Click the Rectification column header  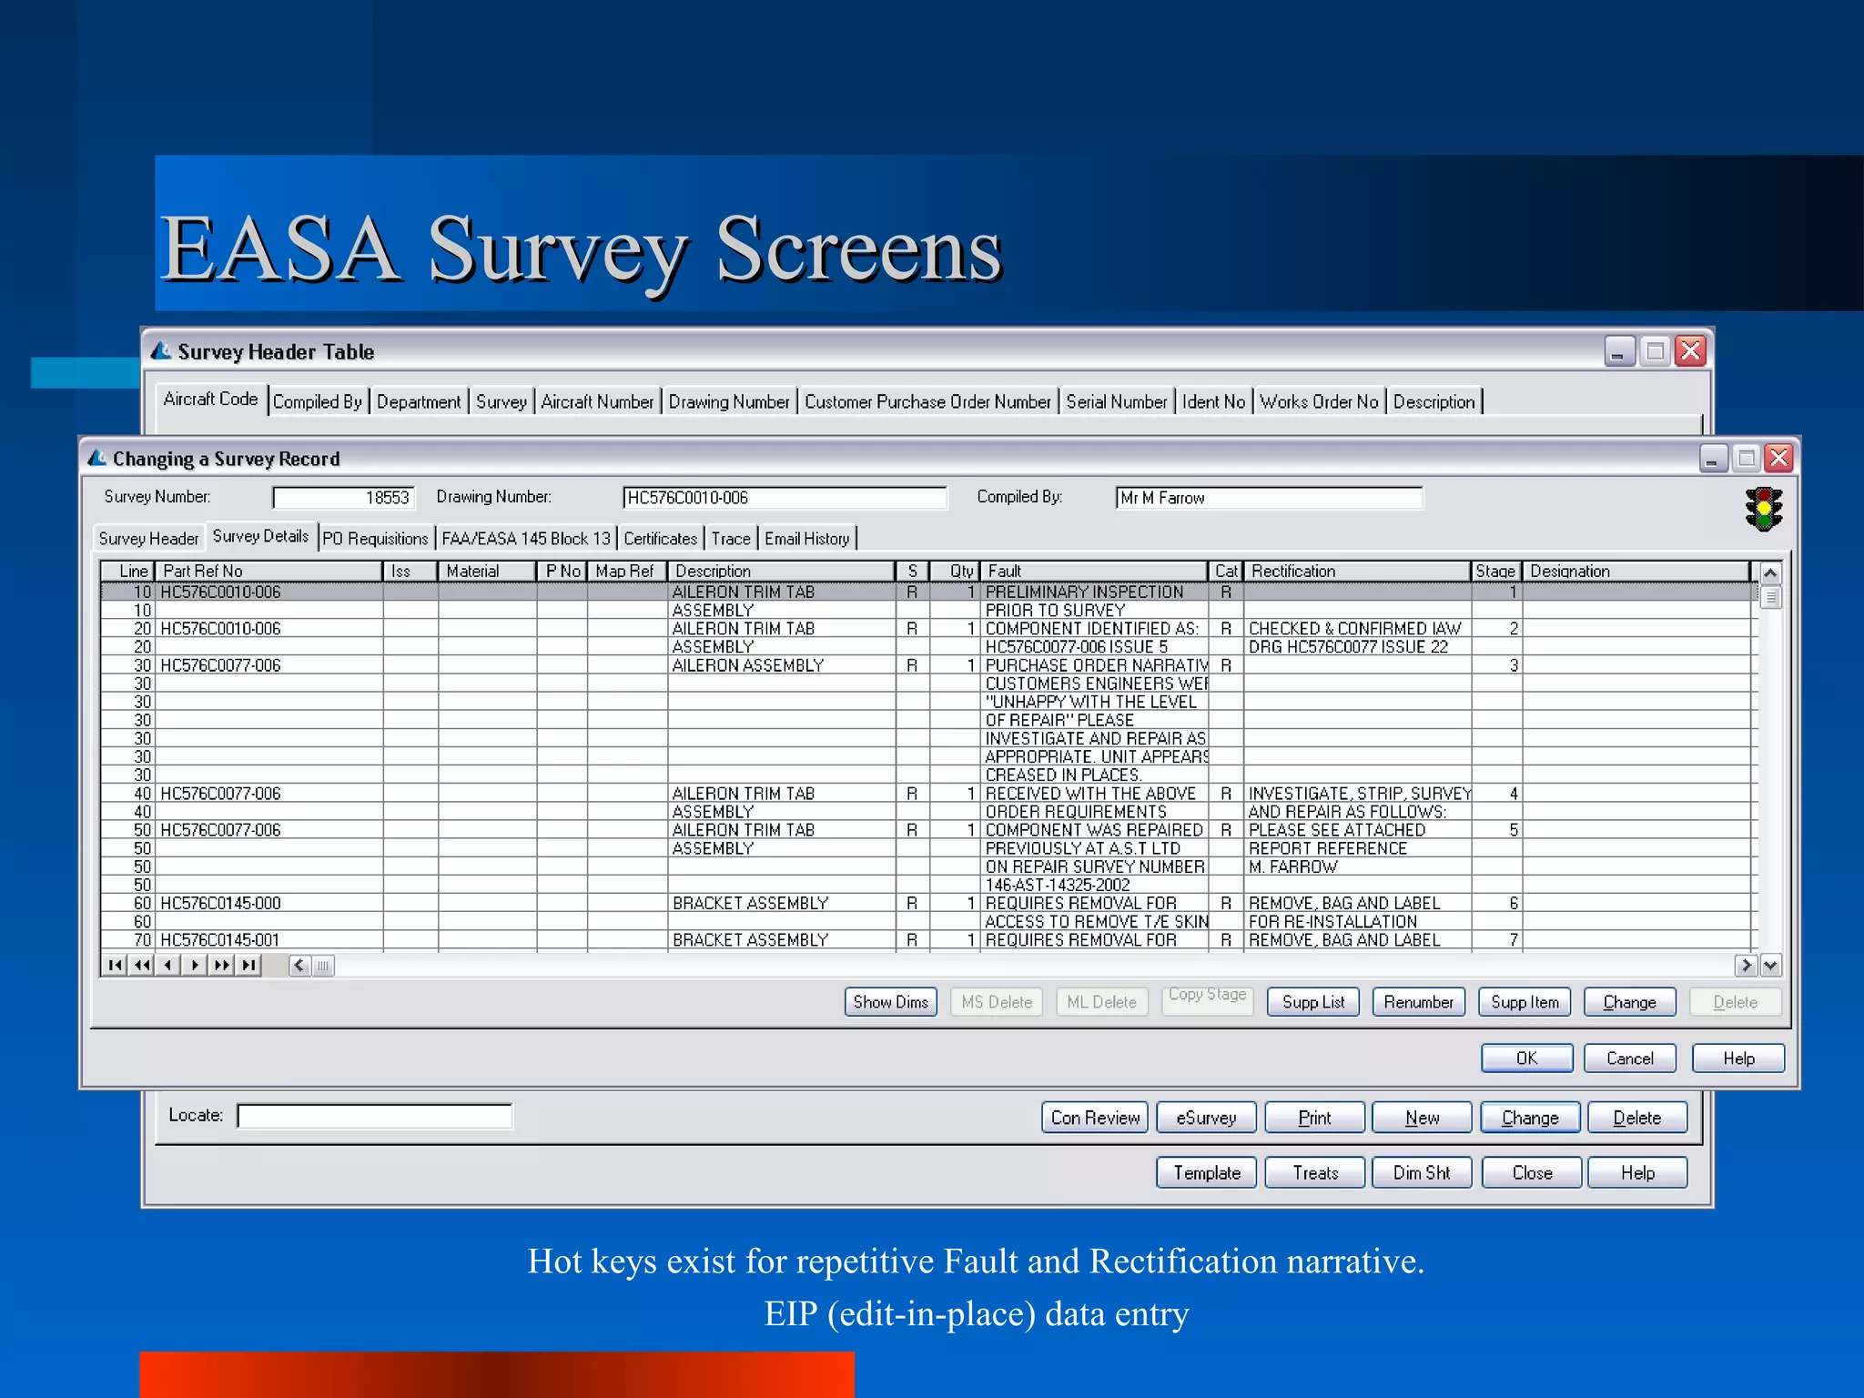pos(1357,571)
